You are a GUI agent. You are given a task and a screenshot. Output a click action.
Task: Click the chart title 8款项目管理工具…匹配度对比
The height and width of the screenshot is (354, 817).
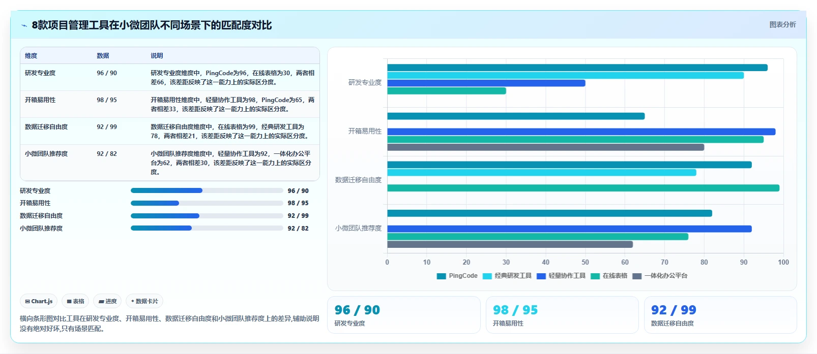tap(152, 25)
